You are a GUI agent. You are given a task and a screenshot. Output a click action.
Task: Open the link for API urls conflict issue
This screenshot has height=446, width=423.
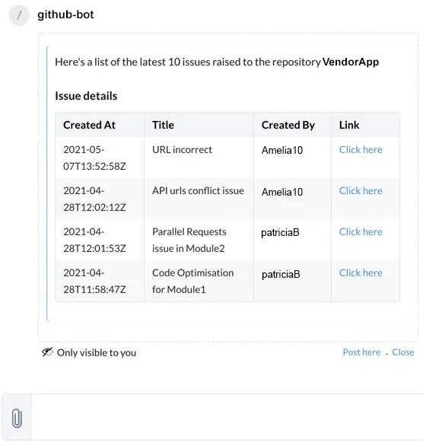pyautogui.click(x=361, y=190)
